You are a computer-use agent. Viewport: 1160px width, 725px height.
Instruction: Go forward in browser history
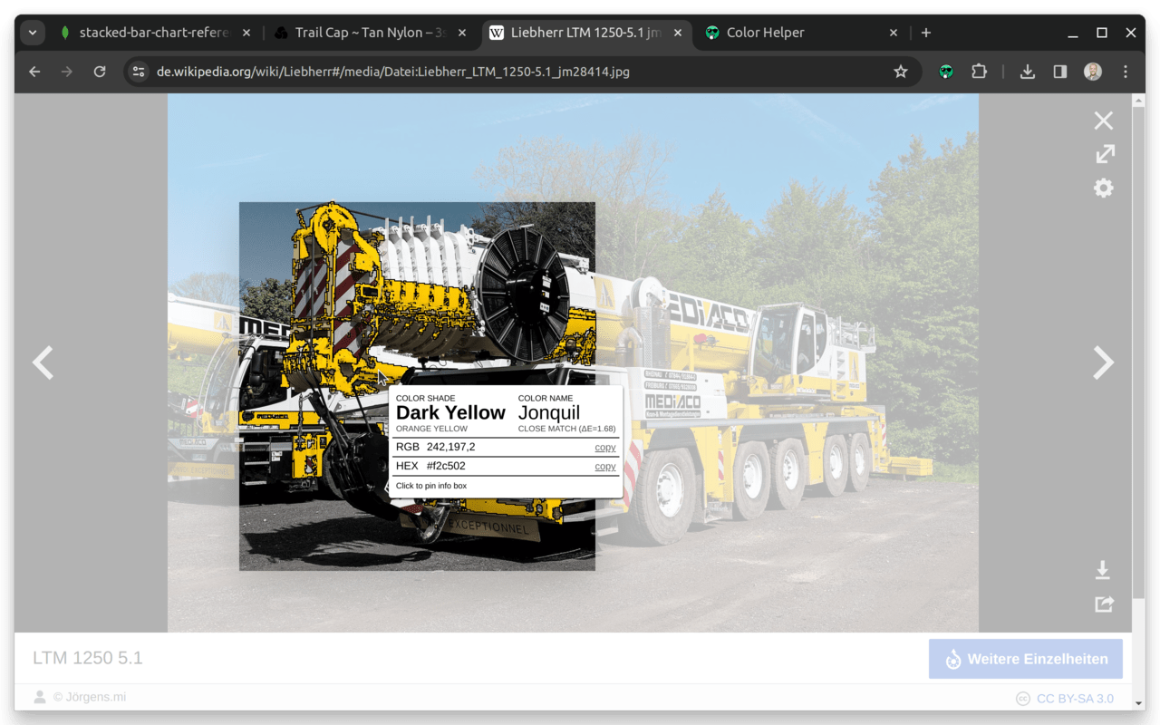(x=67, y=72)
